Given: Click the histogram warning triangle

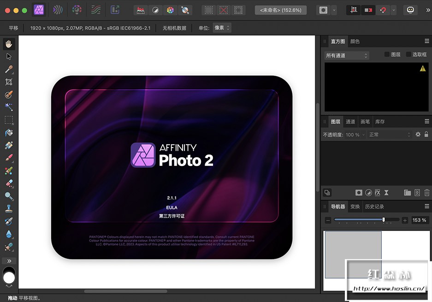Looking at the screenshot, I should 423,69.
